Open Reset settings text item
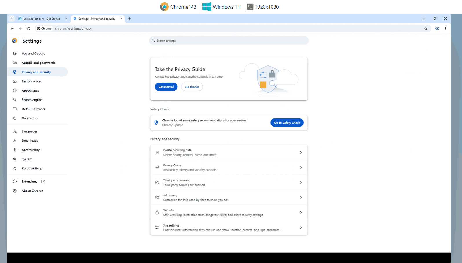 (32, 169)
